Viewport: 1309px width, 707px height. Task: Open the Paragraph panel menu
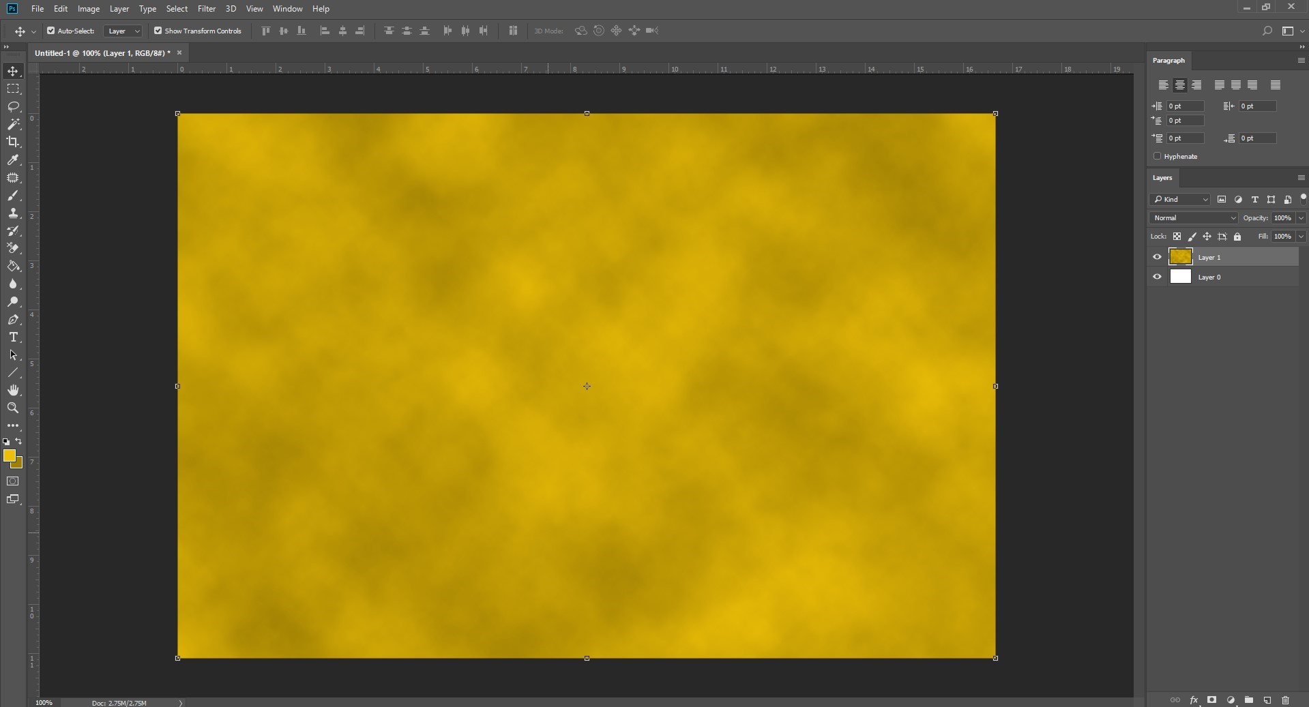[1301, 61]
